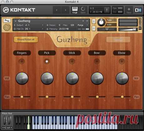Open the Quick load button
Viewport: 144px width, 131px height.
click(83, 10)
